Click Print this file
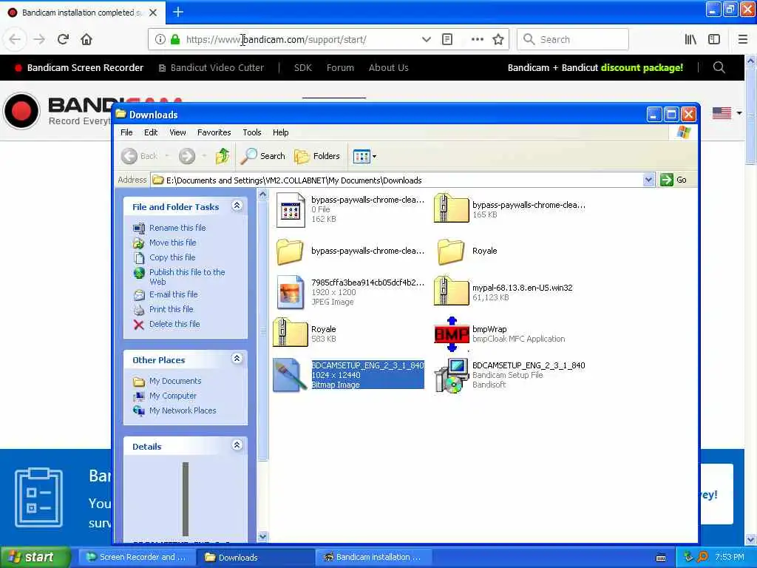This screenshot has height=568, width=757. click(171, 309)
